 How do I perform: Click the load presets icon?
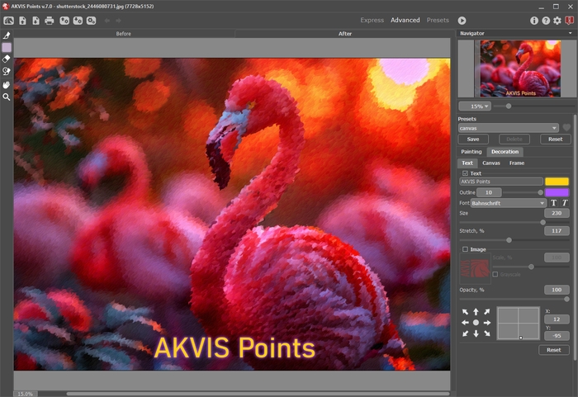[x=64, y=21]
